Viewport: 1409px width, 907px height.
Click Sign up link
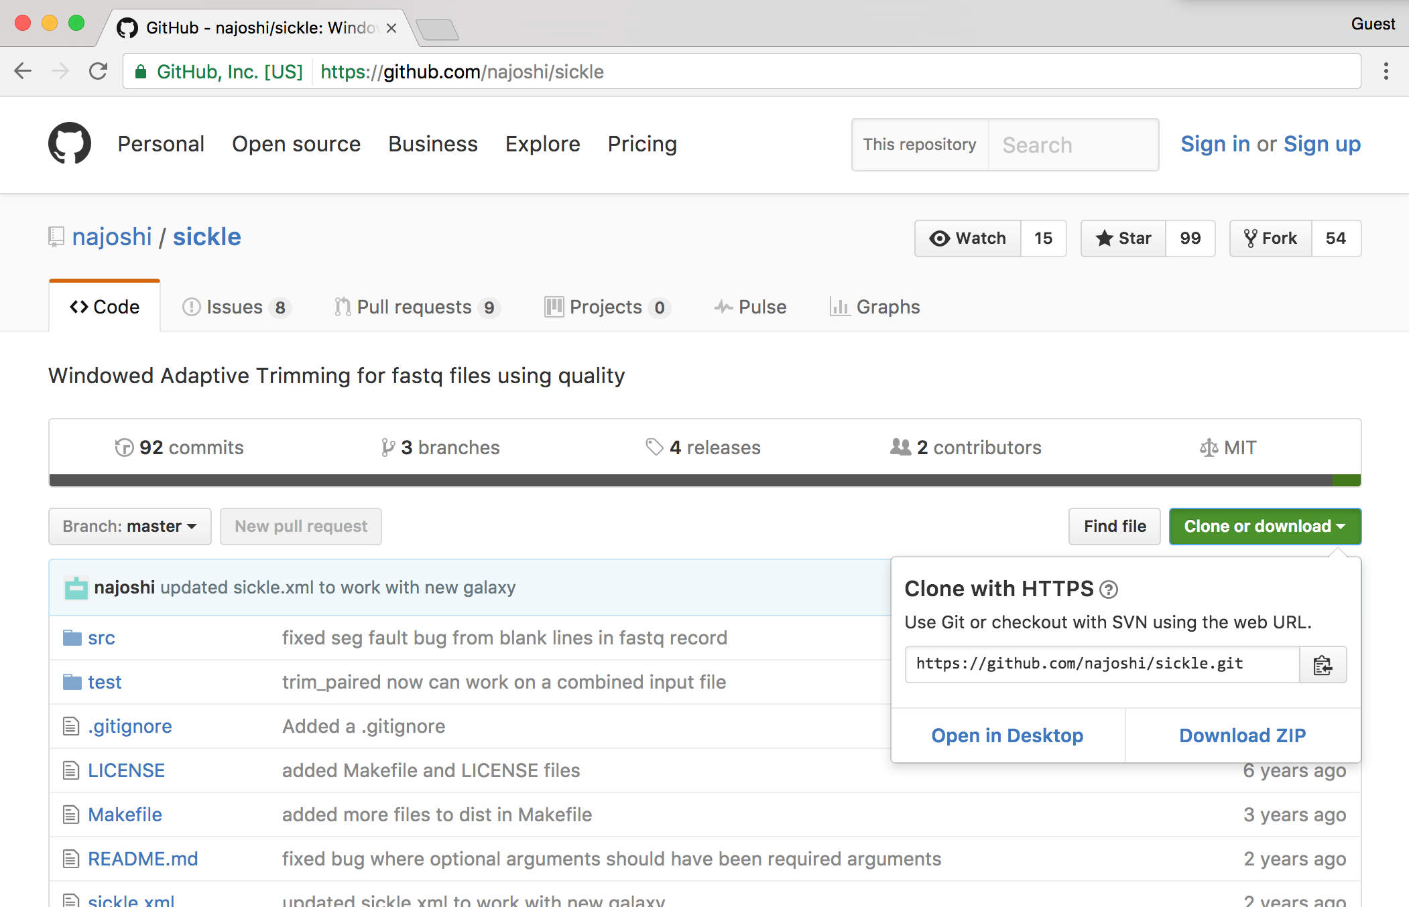click(x=1322, y=144)
